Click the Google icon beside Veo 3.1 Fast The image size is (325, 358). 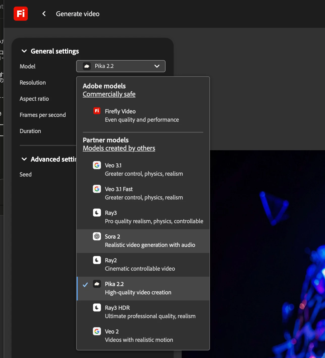tap(97, 189)
